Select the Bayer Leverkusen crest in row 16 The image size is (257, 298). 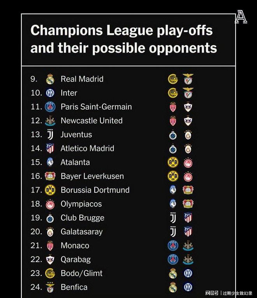pos(50,176)
